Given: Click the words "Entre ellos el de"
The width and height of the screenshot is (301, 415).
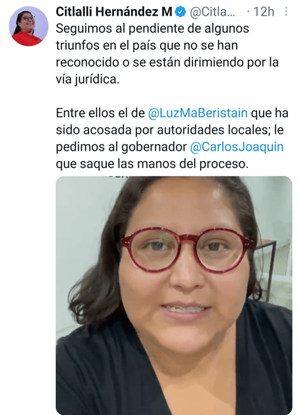Looking at the screenshot, I should 100,113.
